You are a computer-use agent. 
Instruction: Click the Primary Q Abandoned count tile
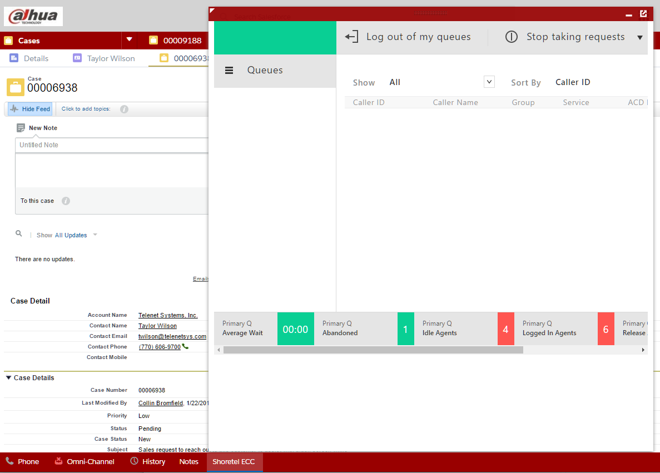405,329
